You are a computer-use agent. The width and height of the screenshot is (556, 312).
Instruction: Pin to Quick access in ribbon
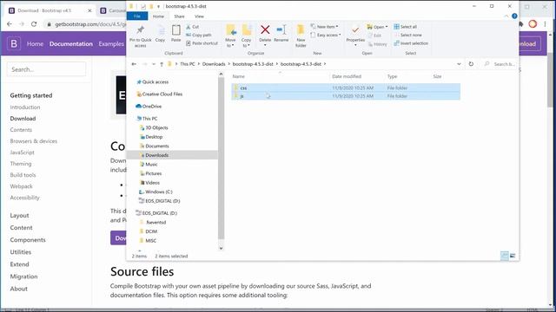point(141,36)
